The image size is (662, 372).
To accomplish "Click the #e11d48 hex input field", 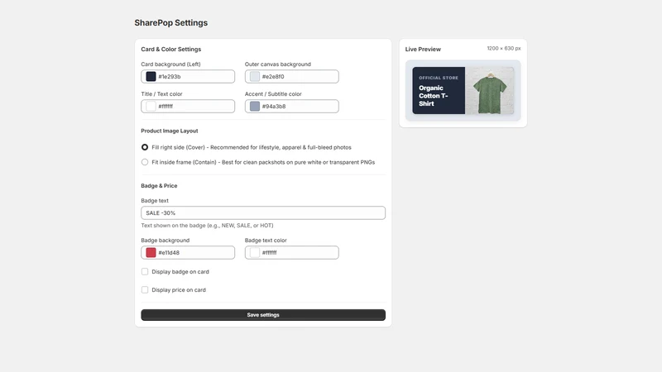I will point(188,253).
